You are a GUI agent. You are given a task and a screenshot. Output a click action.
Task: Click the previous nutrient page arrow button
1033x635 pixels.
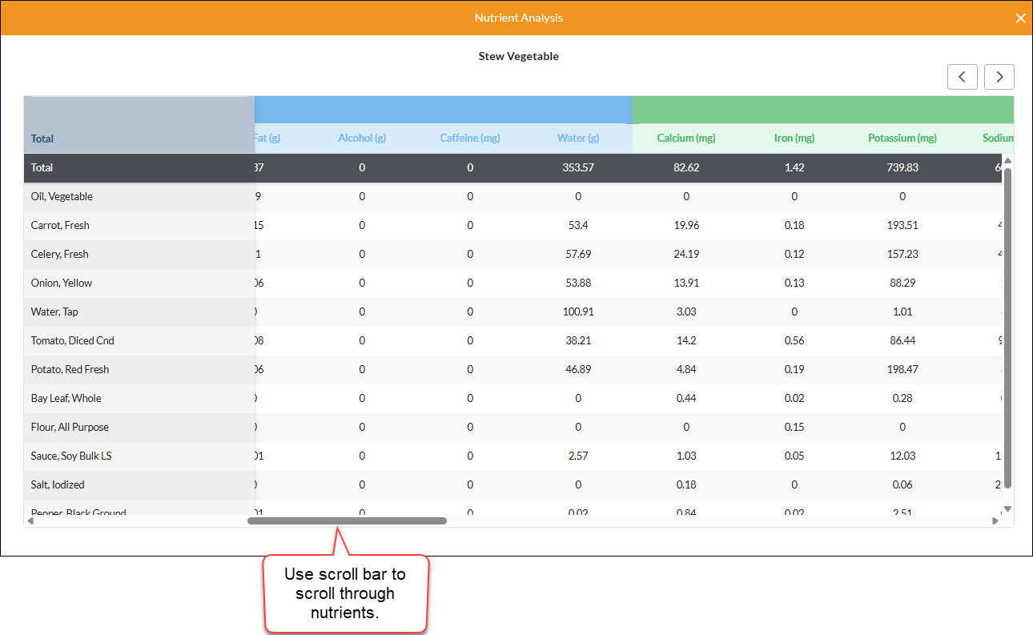point(962,77)
